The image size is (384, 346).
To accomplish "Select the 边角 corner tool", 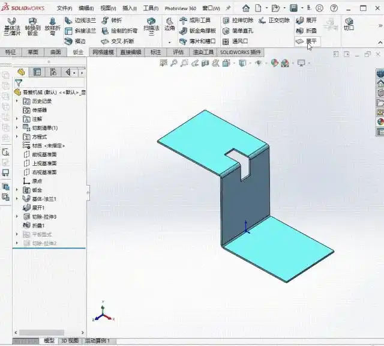I will coord(169,25).
